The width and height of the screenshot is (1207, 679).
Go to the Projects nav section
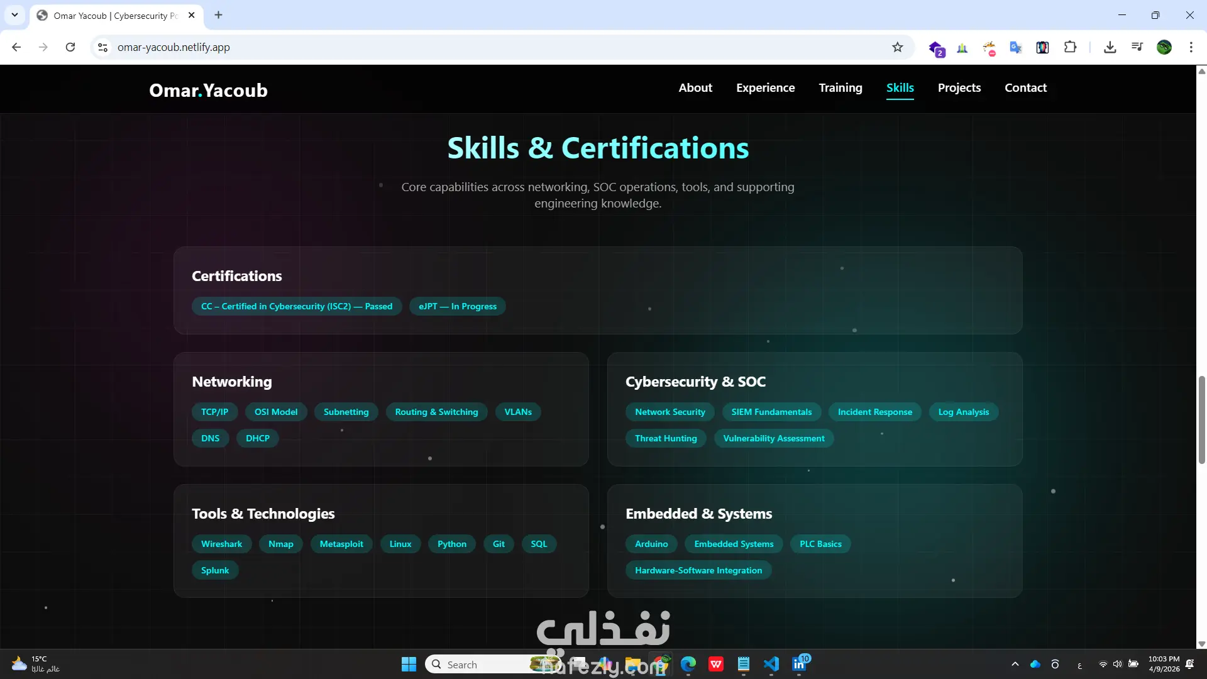pos(959,88)
